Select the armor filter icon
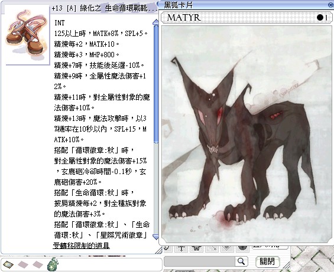This screenshot has width=334, height=272. click(197, 248)
